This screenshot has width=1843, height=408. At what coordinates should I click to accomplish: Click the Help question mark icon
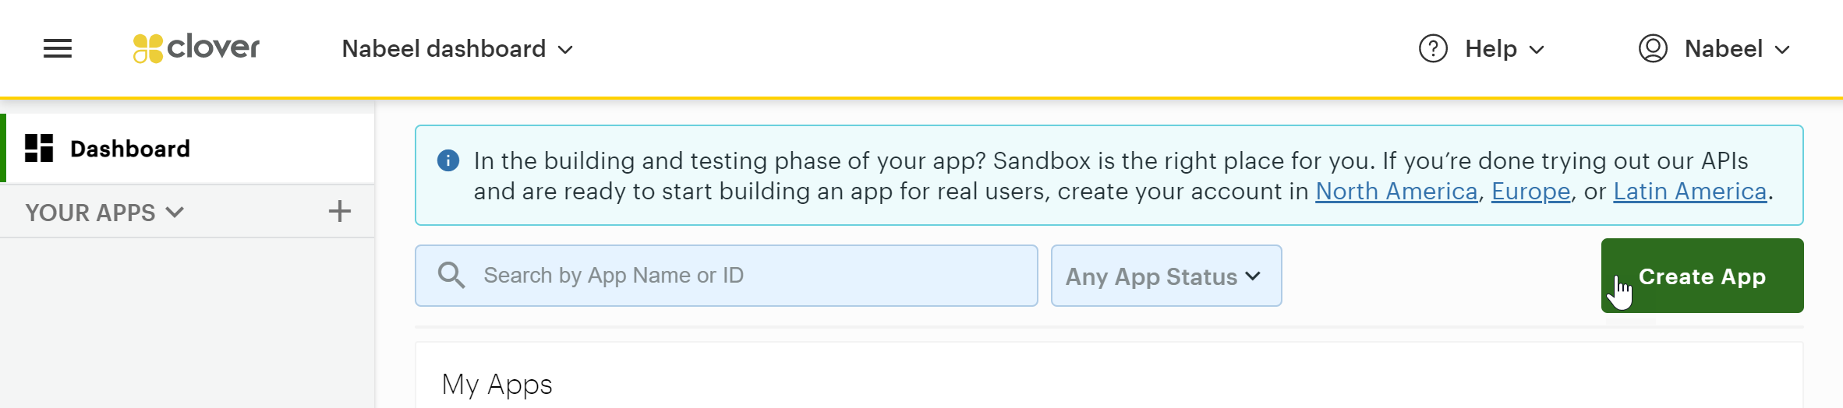click(1433, 49)
